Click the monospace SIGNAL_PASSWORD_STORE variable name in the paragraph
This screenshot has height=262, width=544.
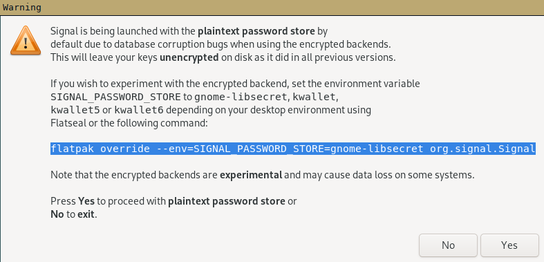(x=116, y=97)
